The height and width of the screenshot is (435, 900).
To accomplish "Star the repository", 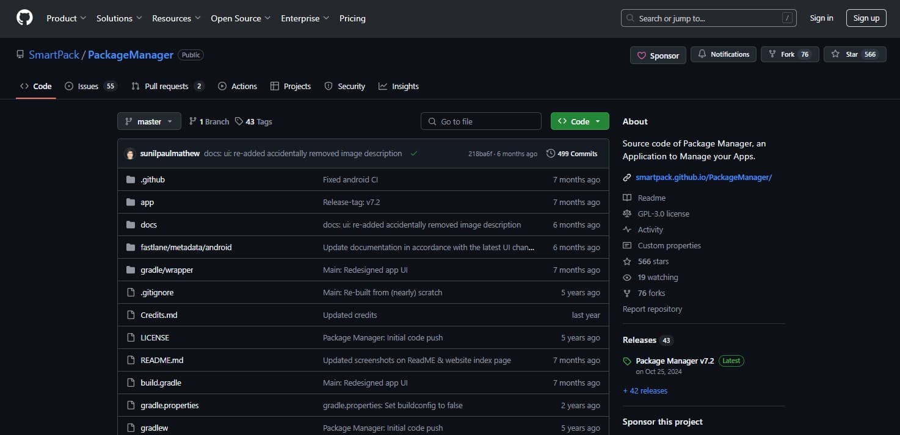I will (855, 54).
